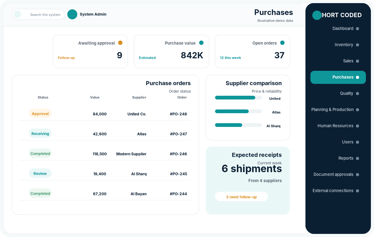Viewport: 374px width, 237px height.
Task: Click the 84,000 value cell
Action: [x=100, y=114]
